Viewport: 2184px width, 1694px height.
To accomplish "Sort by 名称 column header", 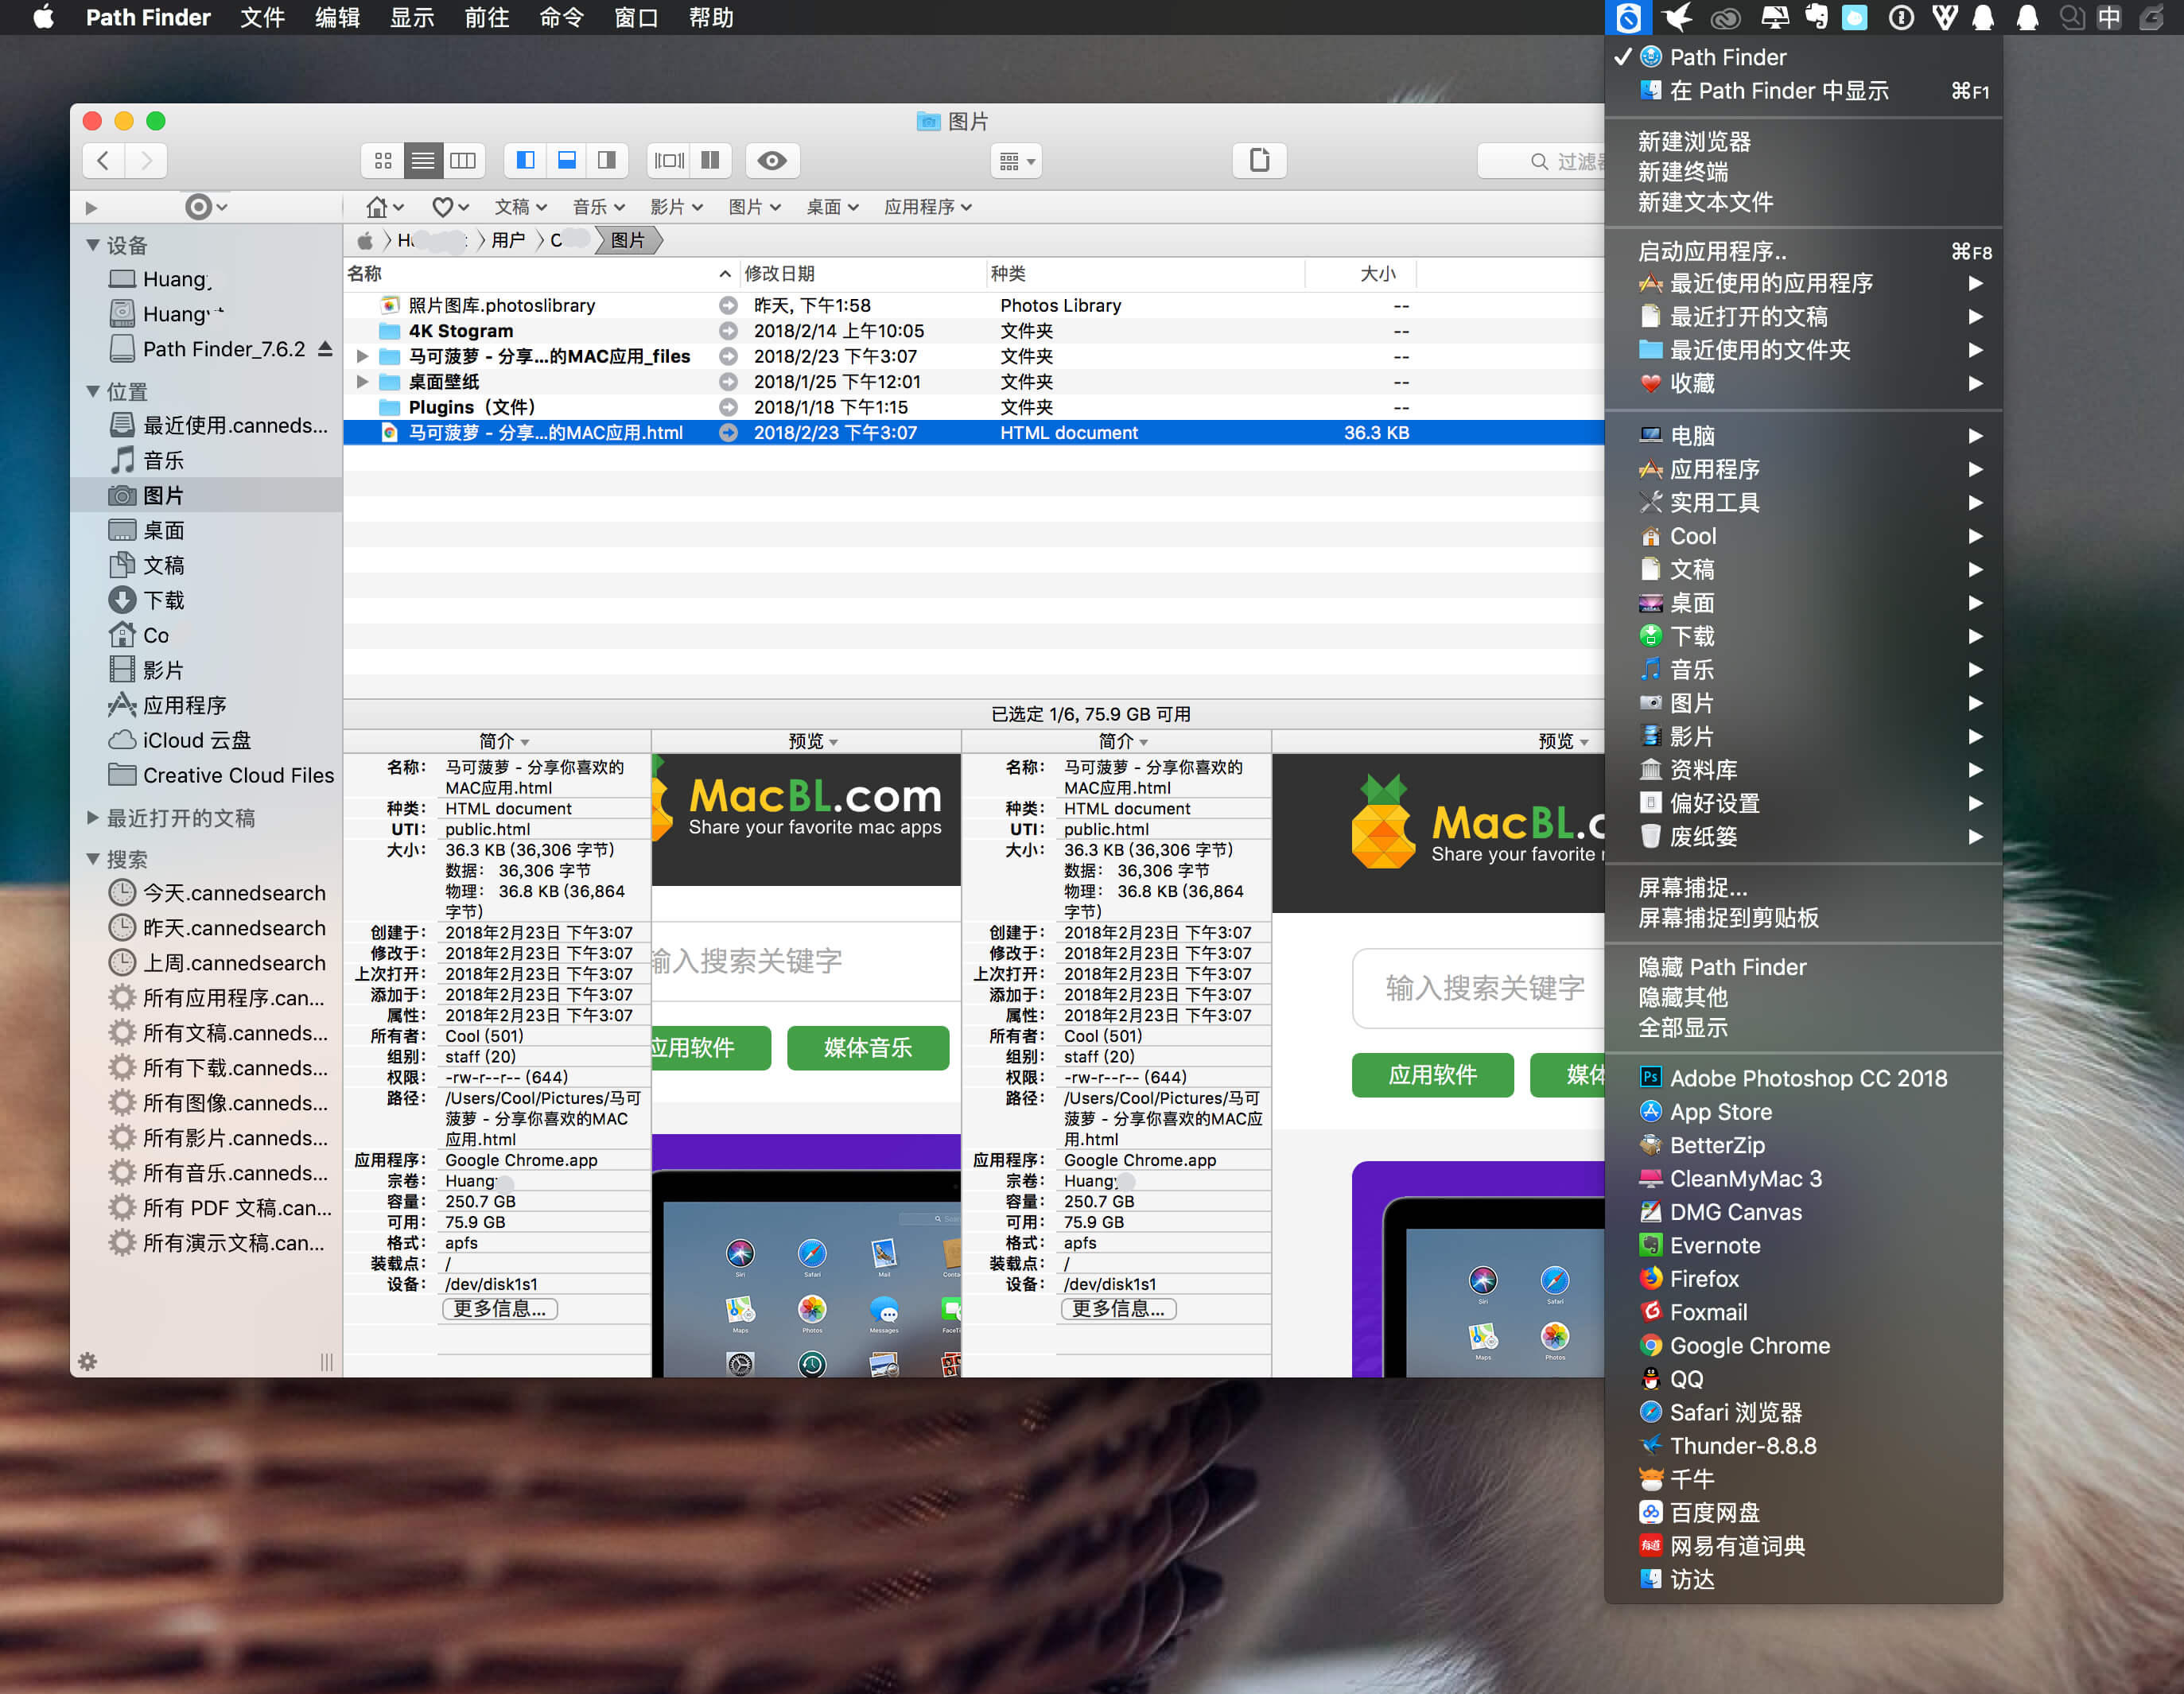I will (x=540, y=273).
